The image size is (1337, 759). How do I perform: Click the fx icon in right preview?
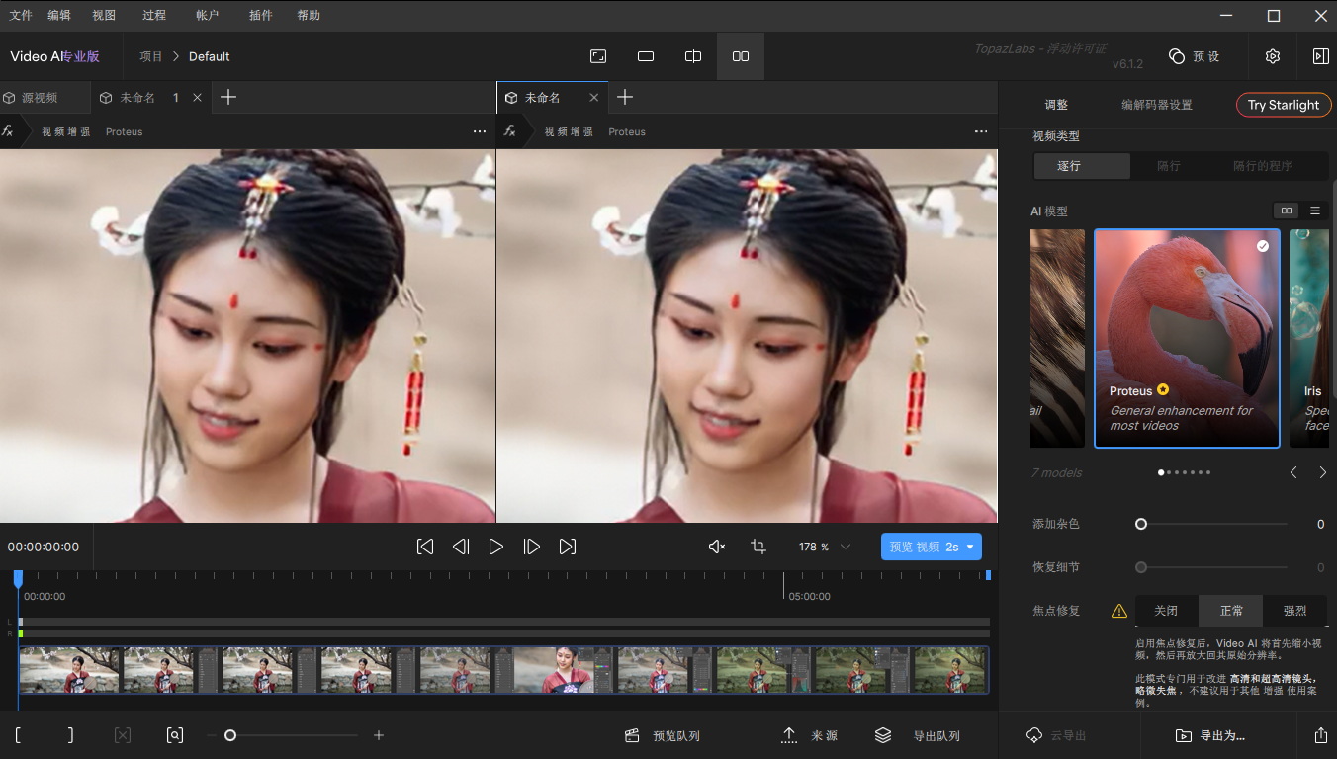tap(509, 130)
